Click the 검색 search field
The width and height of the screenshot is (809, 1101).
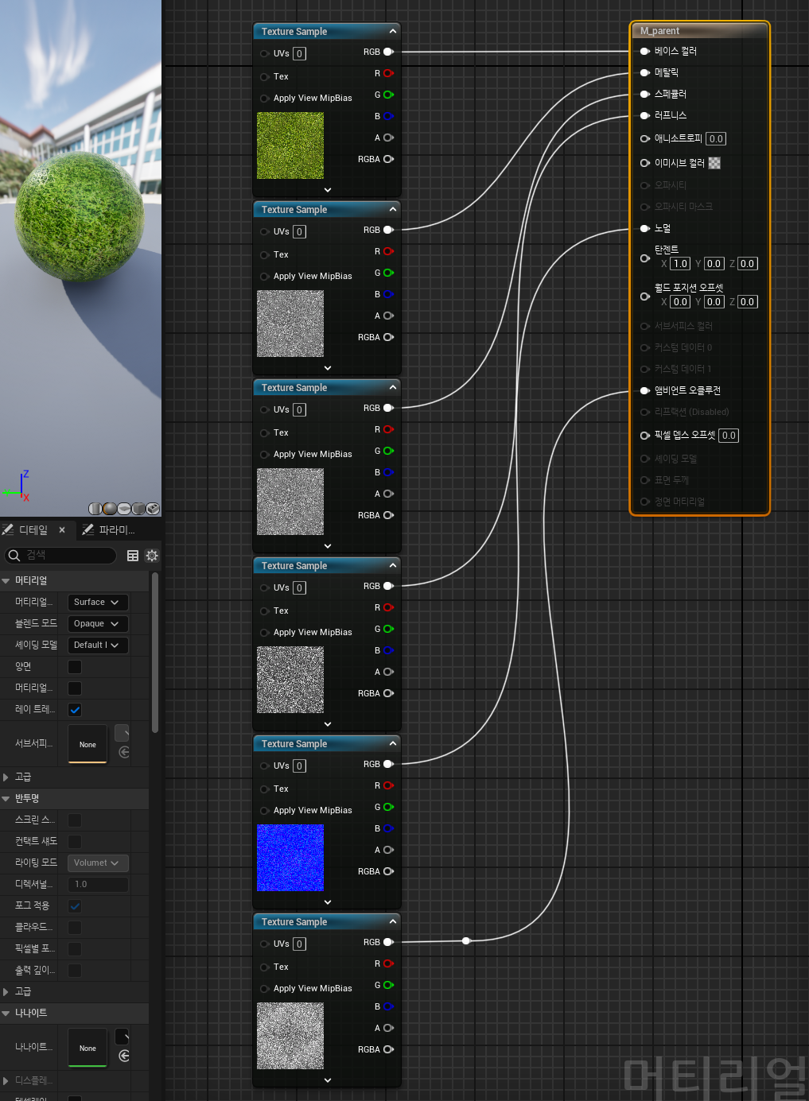(x=61, y=556)
